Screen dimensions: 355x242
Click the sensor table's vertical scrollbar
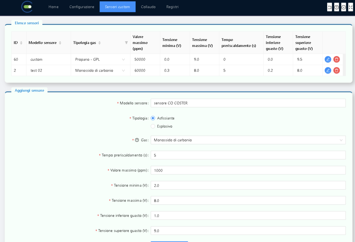pos(344,65)
